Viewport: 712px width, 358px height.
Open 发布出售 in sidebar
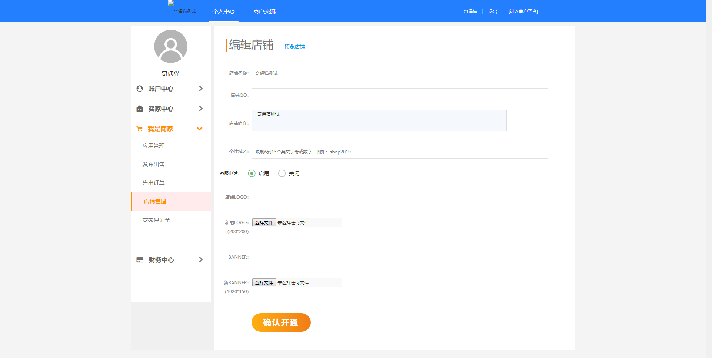coord(154,165)
